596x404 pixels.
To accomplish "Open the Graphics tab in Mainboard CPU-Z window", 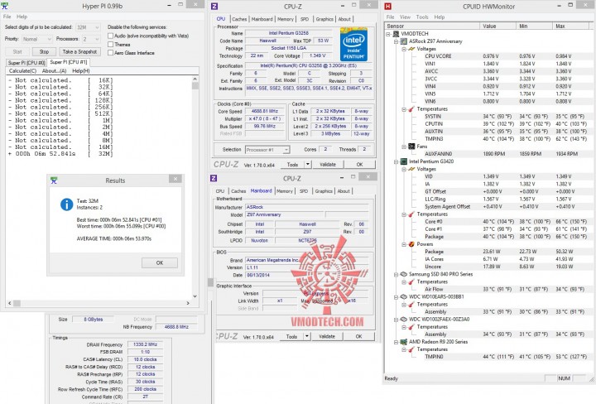I will pos(324,191).
